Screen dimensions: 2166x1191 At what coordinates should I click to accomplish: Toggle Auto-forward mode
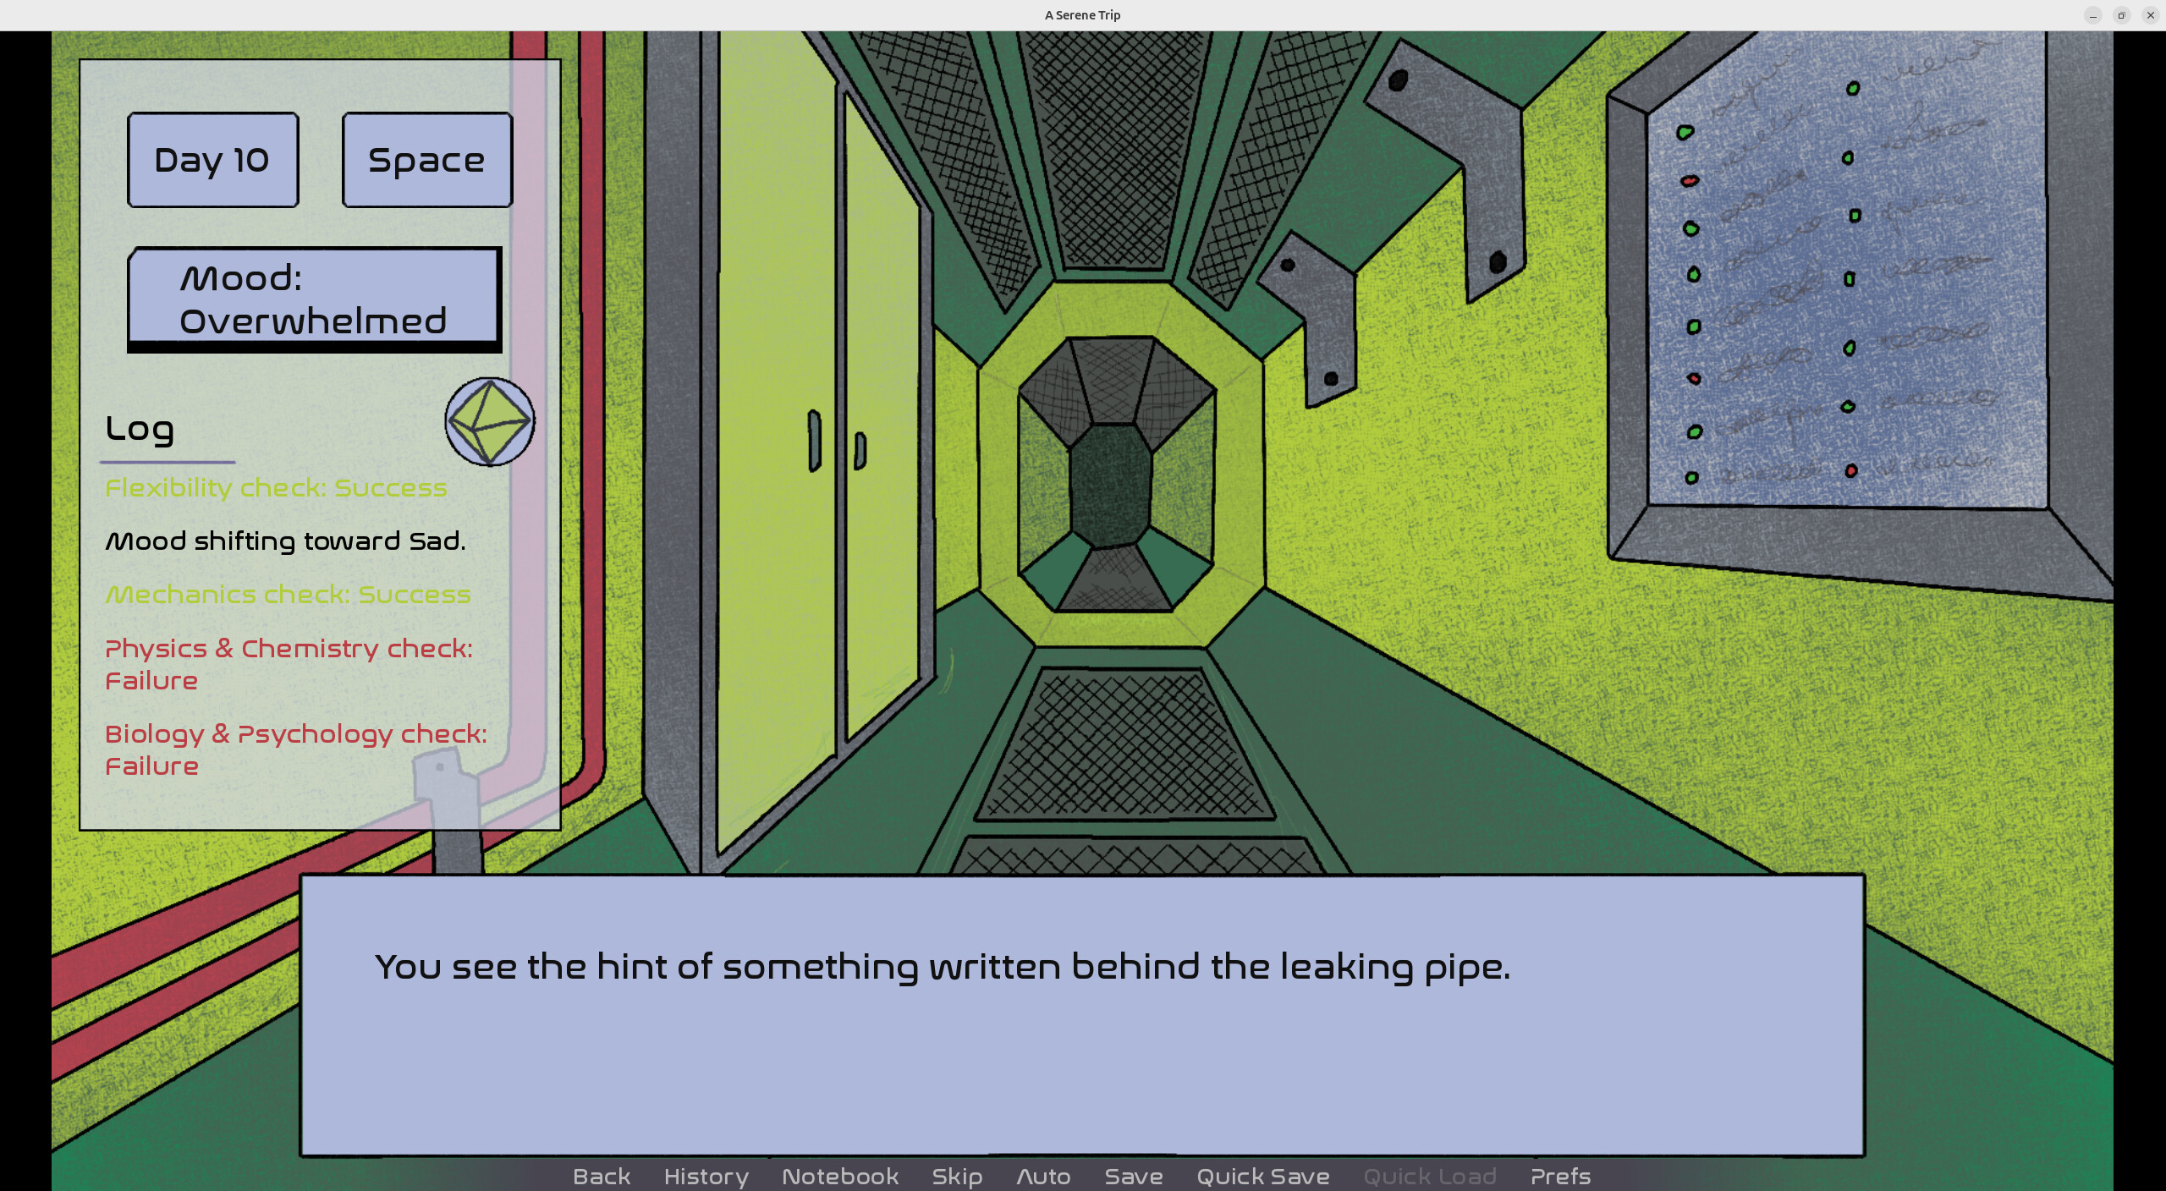tap(1043, 1176)
